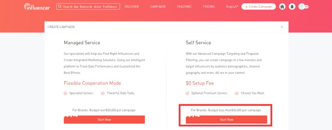Open the PRICING page

(x=209, y=6)
